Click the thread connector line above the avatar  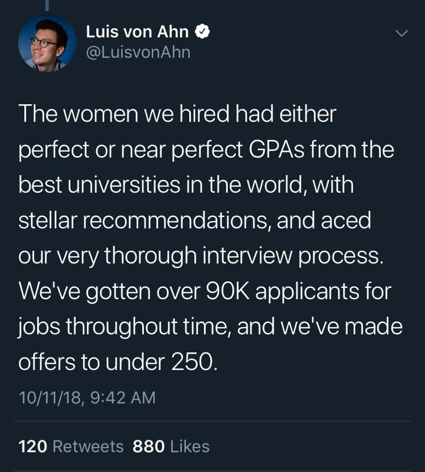[47, 5]
